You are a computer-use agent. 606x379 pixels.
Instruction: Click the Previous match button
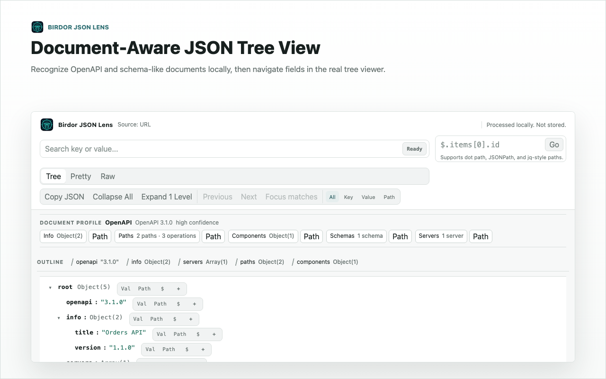pos(218,197)
